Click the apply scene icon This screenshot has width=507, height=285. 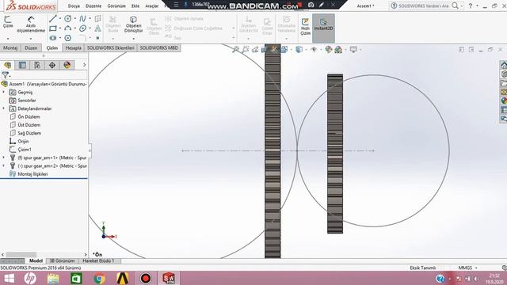tap(338, 49)
